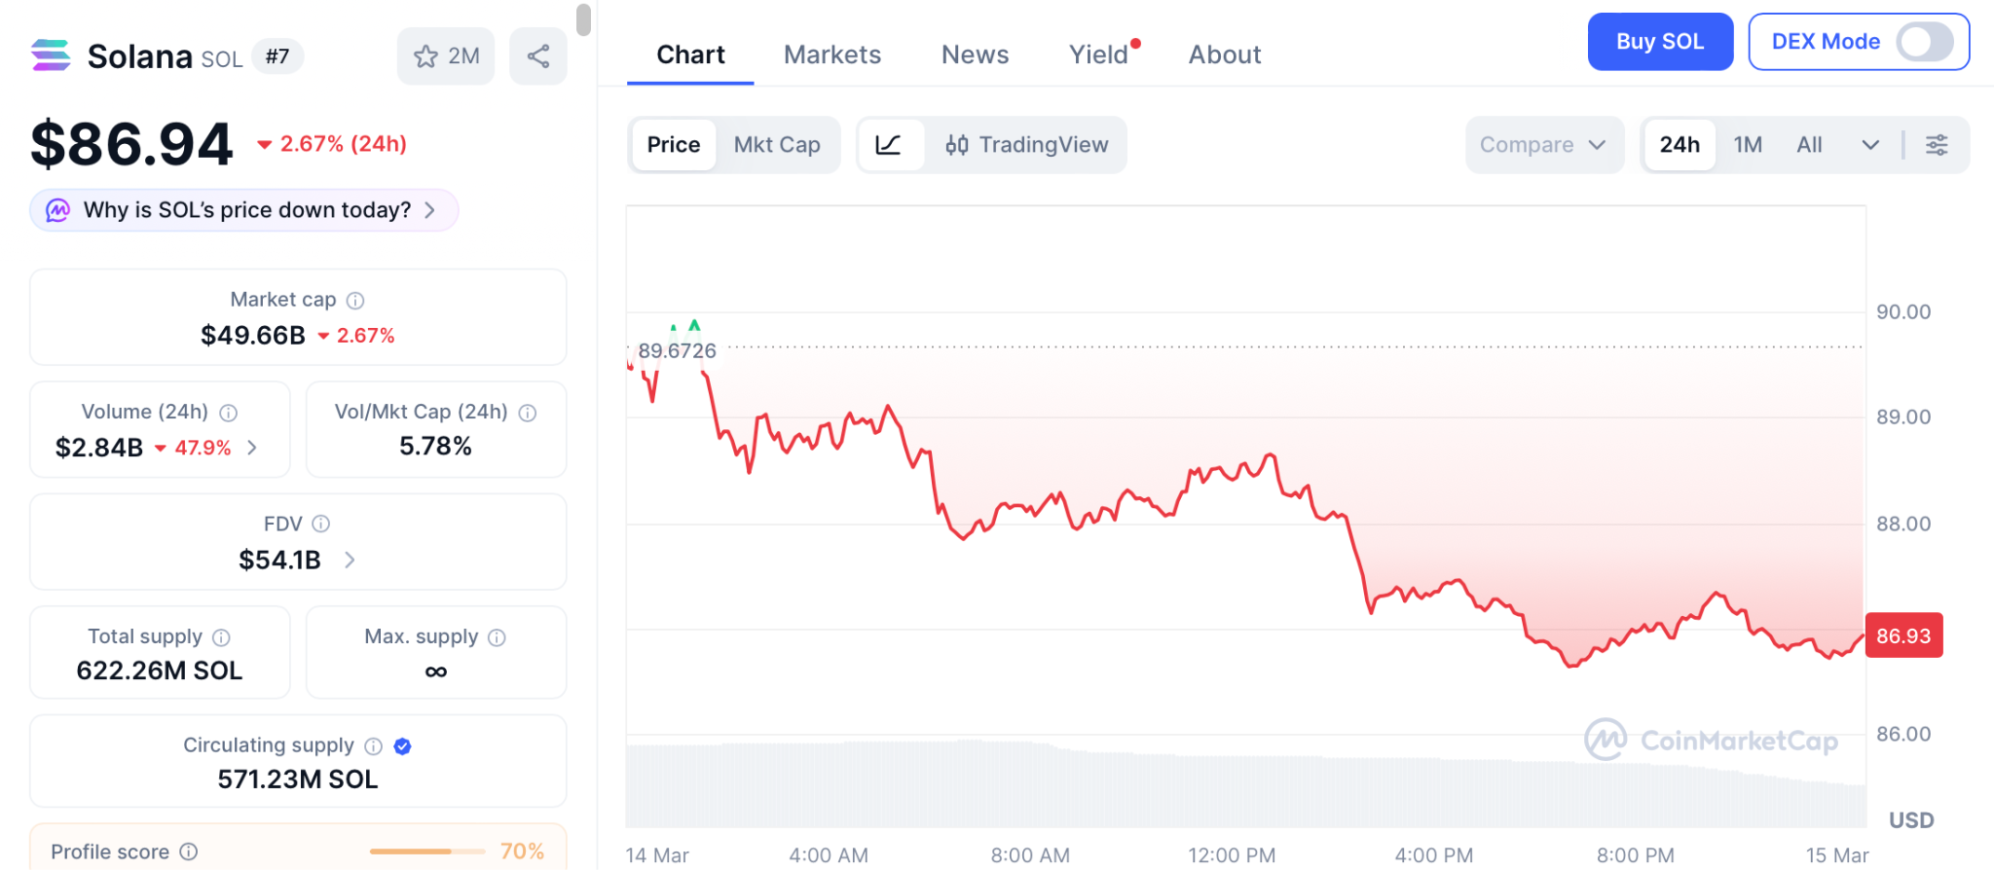
Task: Star Solana to add to watchlist
Action: (425, 55)
